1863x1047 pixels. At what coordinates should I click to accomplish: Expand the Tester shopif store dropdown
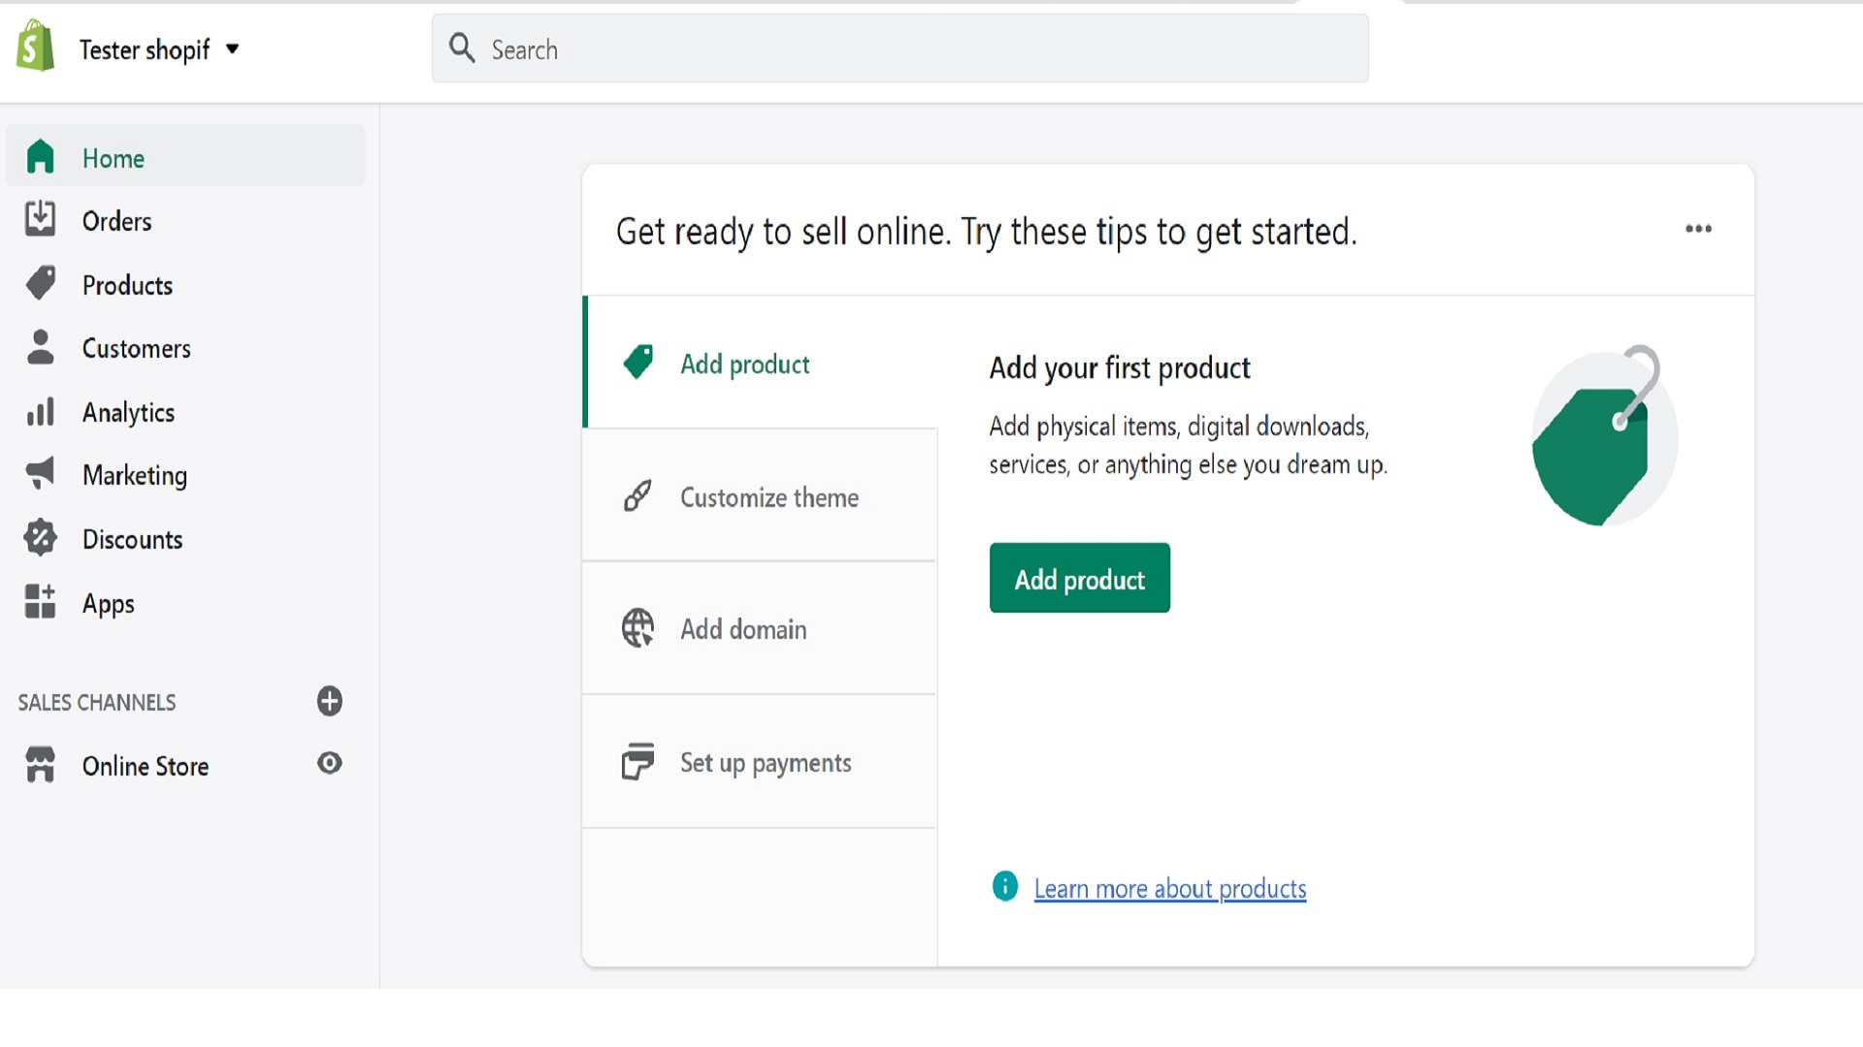coord(232,48)
